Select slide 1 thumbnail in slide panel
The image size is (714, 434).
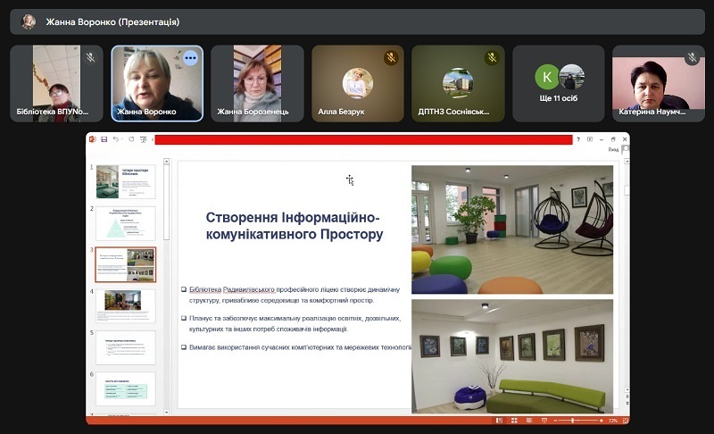coord(125,181)
